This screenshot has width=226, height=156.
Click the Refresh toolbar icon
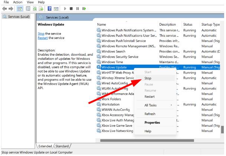(35, 9)
